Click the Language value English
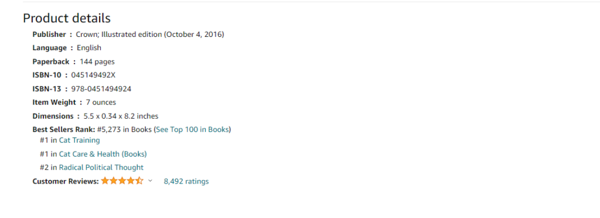 (x=89, y=48)
